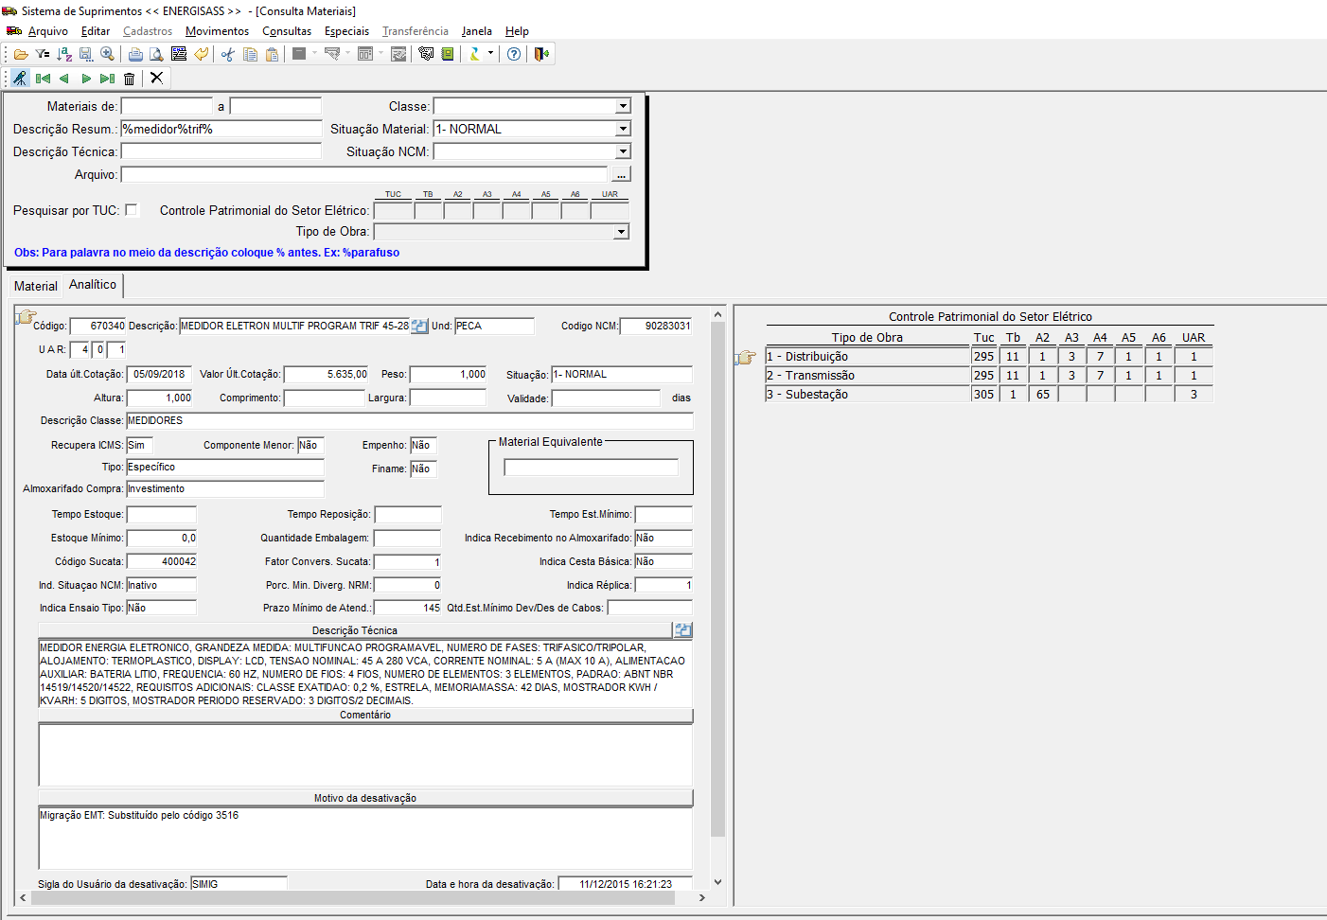Open the Consultas menu
1327x920 pixels.
pyautogui.click(x=287, y=31)
